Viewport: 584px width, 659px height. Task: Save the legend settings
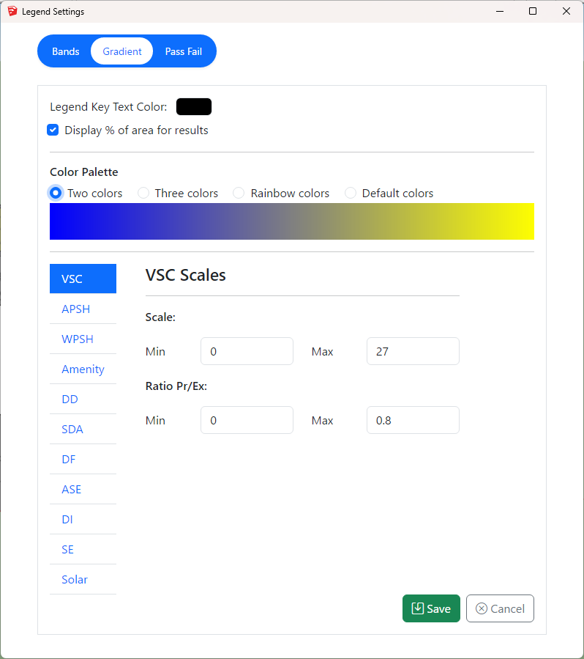431,608
